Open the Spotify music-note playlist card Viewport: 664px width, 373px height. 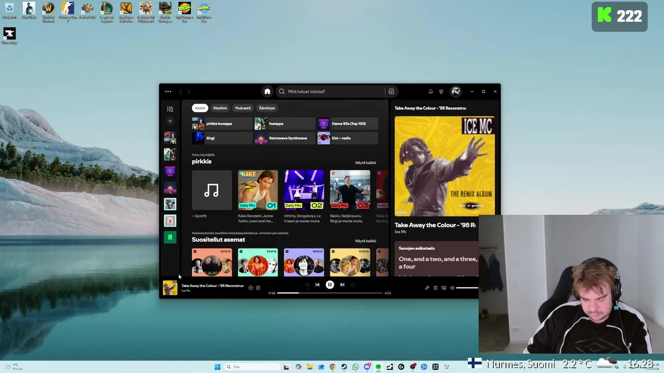point(212,190)
